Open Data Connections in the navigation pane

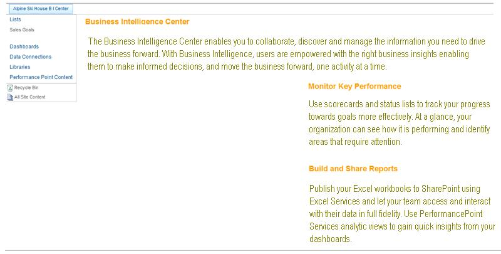30,56
